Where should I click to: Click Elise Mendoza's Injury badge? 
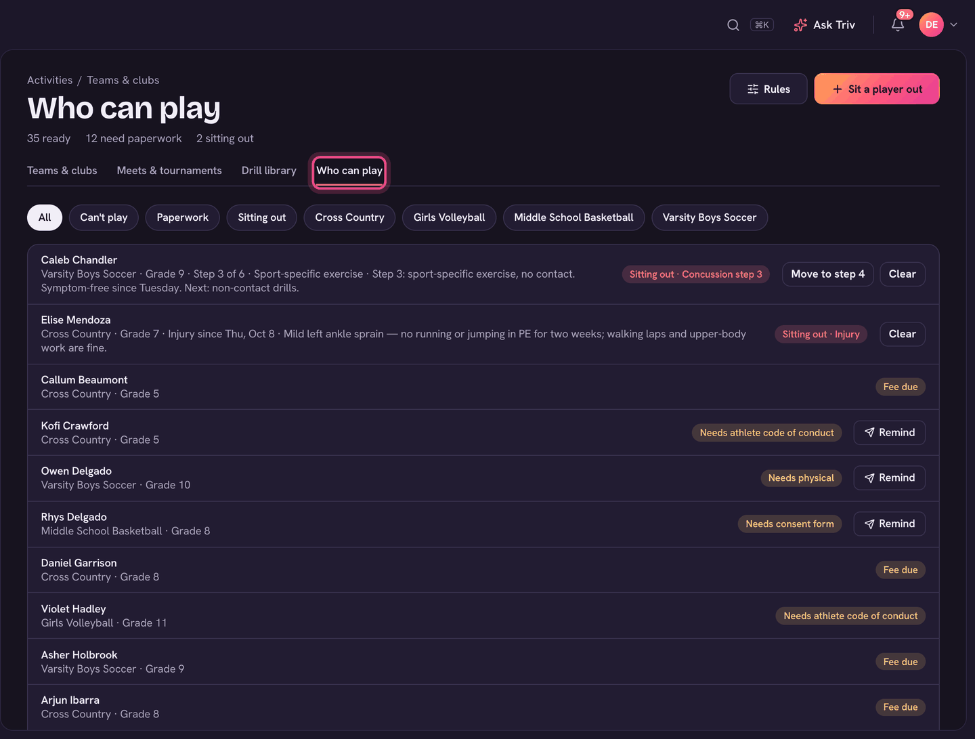pyautogui.click(x=821, y=334)
